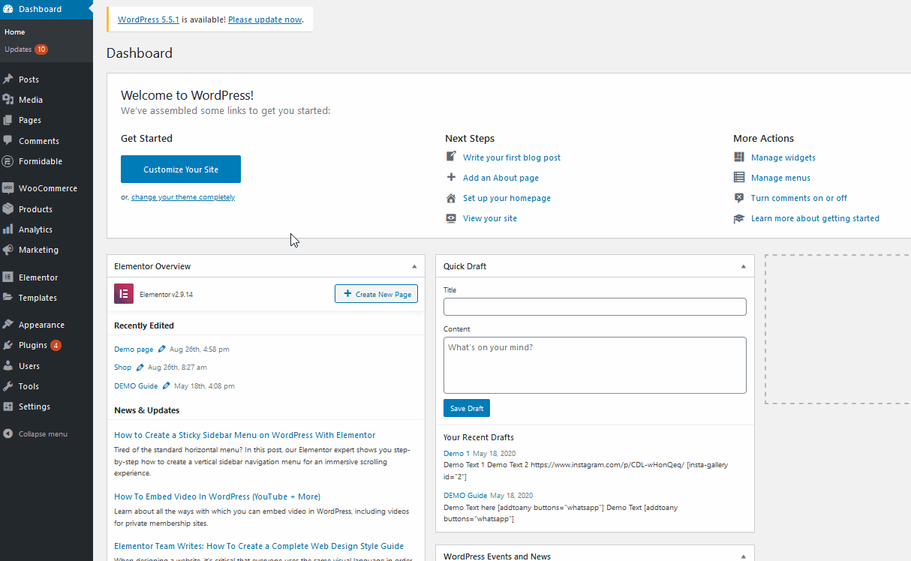
Task: Click the Pages icon in sidebar
Action: [x=8, y=120]
